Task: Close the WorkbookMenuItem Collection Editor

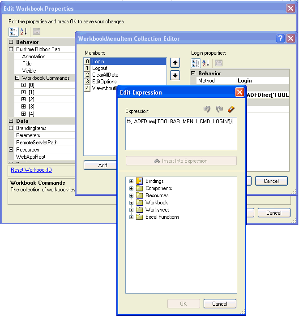Action: click(x=291, y=38)
